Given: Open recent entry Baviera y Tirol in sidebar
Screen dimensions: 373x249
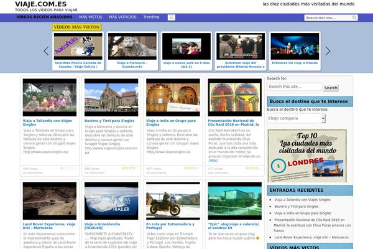Looking at the screenshot, I should (x=296, y=206).
